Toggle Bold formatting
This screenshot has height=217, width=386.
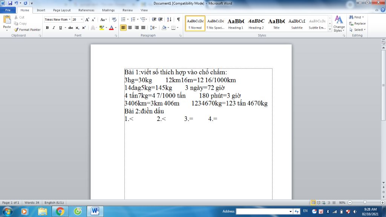click(x=47, y=28)
